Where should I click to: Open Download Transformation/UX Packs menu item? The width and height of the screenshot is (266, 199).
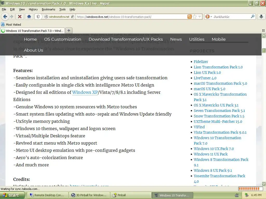pyautogui.click(x=126, y=39)
